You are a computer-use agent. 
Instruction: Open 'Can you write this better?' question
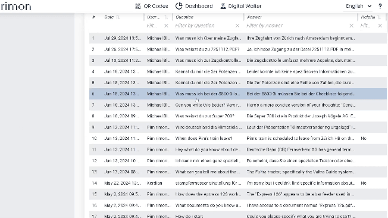point(208,105)
